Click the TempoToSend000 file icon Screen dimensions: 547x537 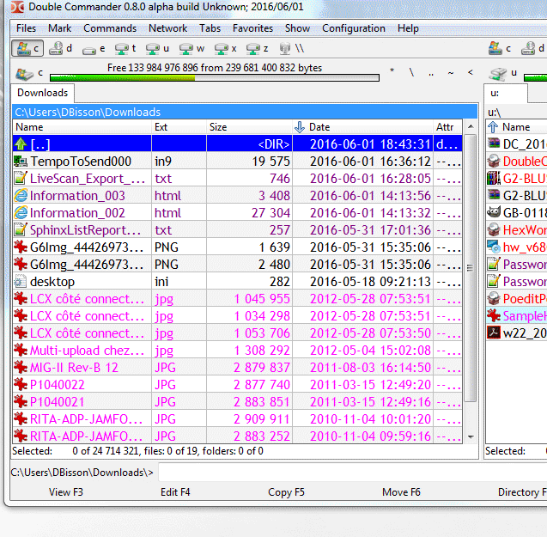21,161
